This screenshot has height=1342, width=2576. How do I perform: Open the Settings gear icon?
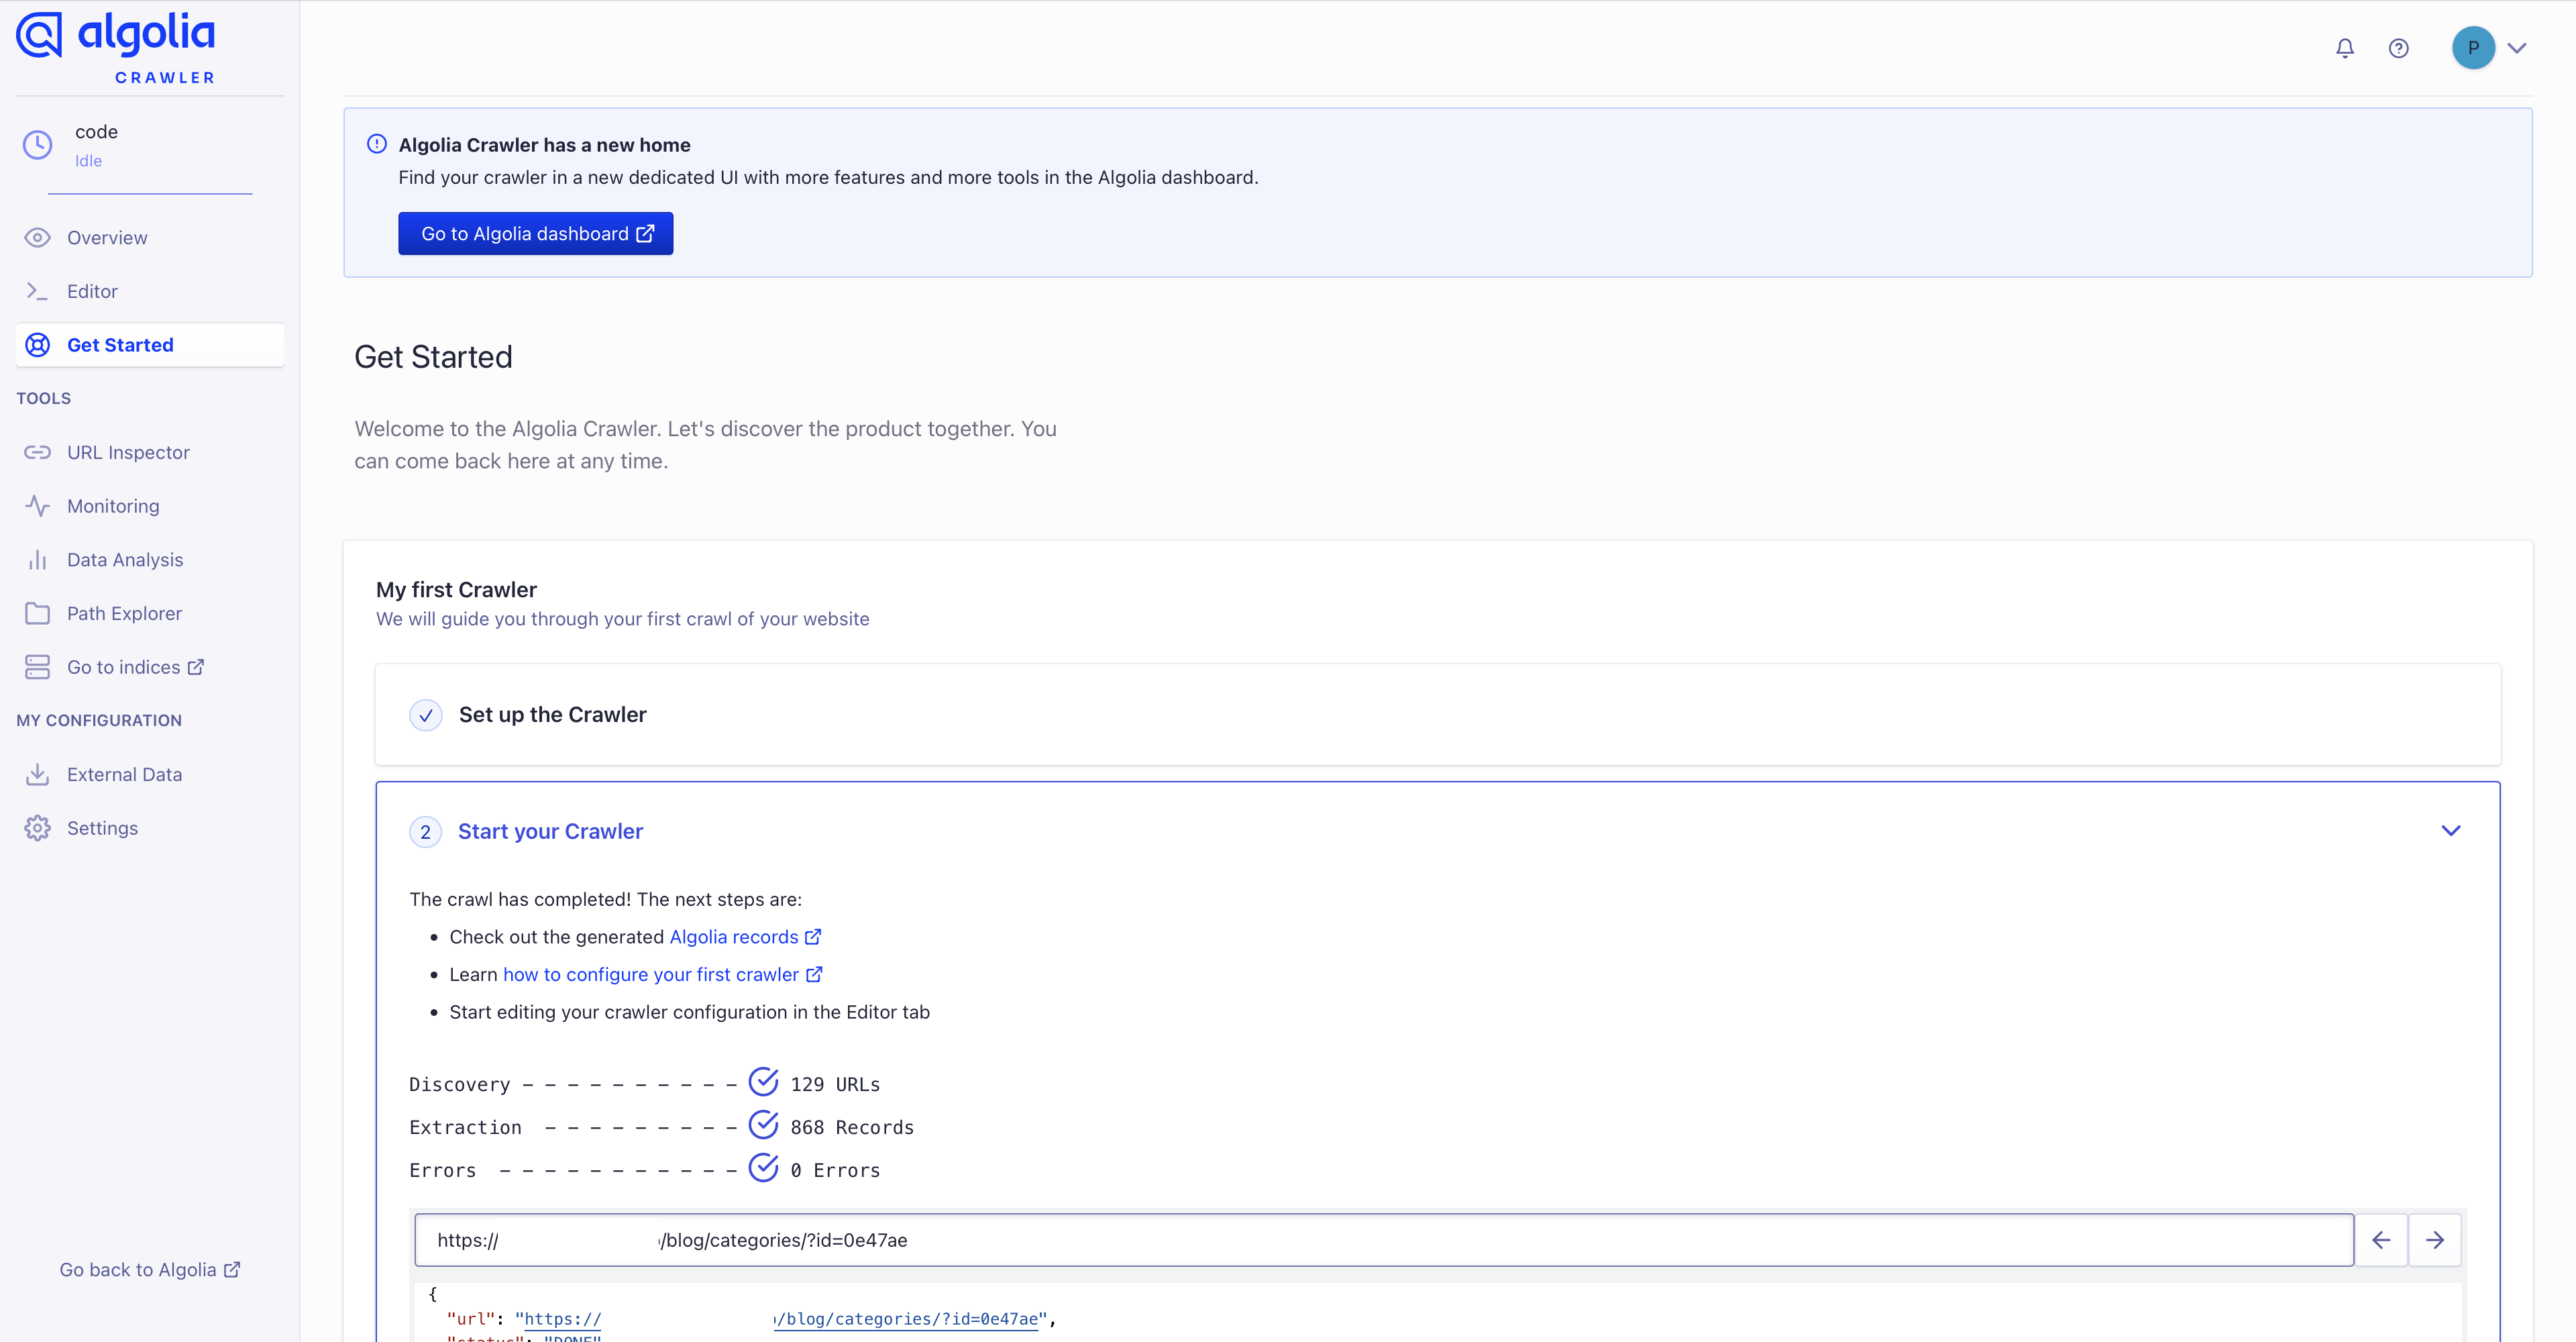pyautogui.click(x=37, y=828)
